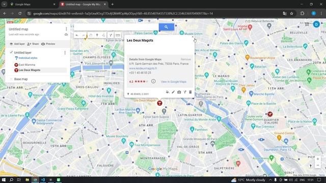Open map Preview
326x183 pixels.
[48, 44]
